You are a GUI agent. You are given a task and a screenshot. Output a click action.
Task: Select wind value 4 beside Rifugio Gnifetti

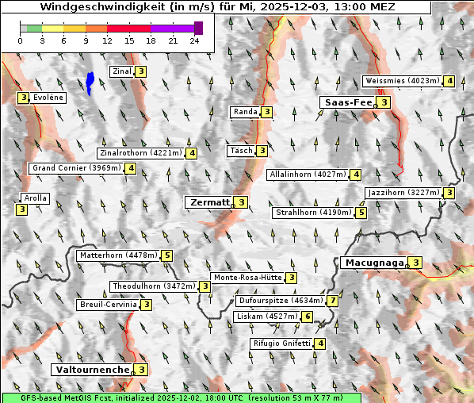320,344
